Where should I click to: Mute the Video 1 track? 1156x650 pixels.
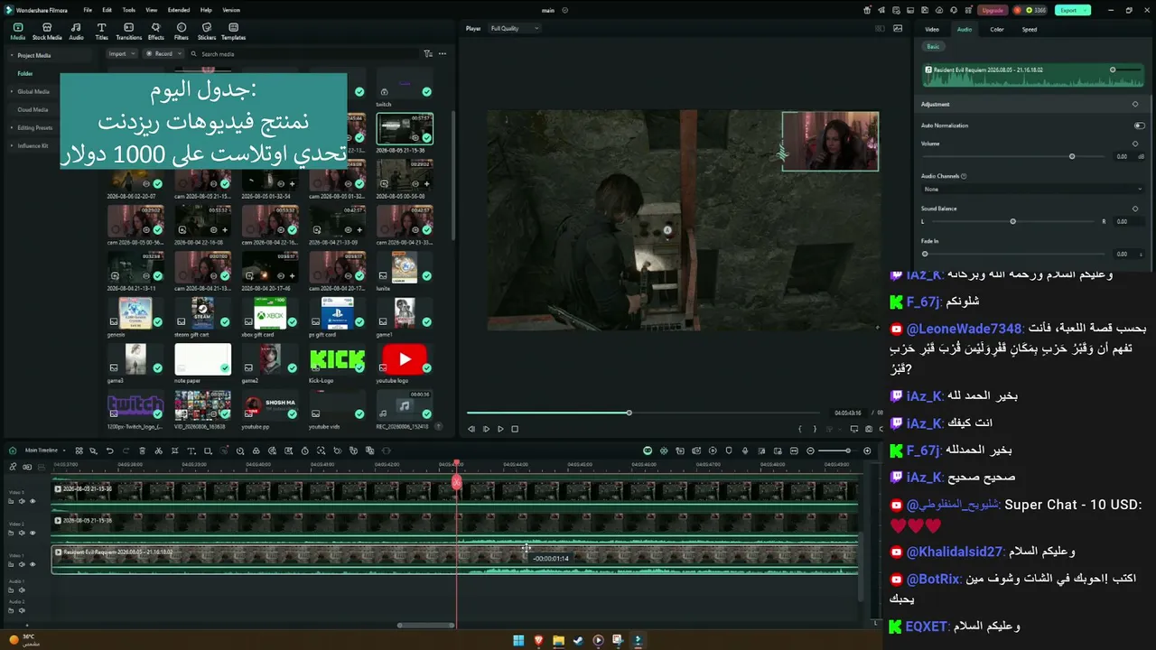[x=22, y=564]
